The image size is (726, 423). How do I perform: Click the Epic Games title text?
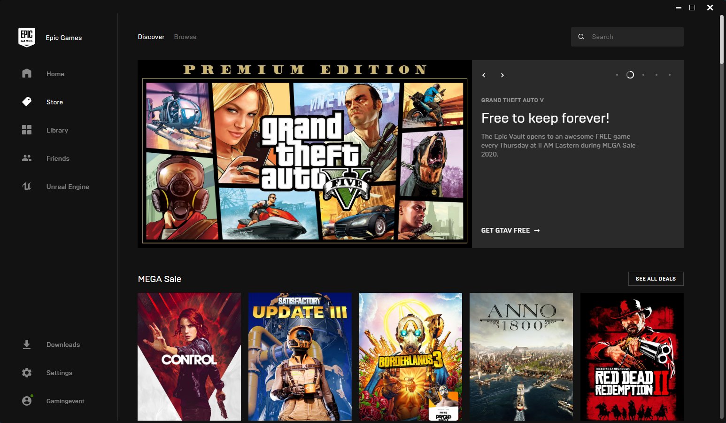coord(64,38)
